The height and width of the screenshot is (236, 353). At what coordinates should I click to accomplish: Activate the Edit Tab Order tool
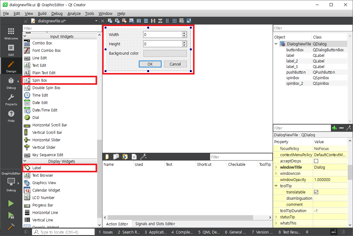tap(132, 21)
